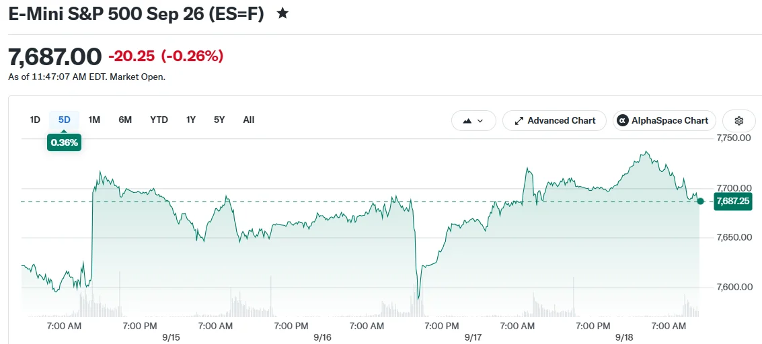Screen dimensions: 762x344
Task: Click the E-Mini S&P 500 Sep 26 title
Action: (x=136, y=14)
